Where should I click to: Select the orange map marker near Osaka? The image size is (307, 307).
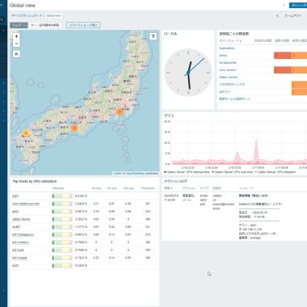(74, 128)
